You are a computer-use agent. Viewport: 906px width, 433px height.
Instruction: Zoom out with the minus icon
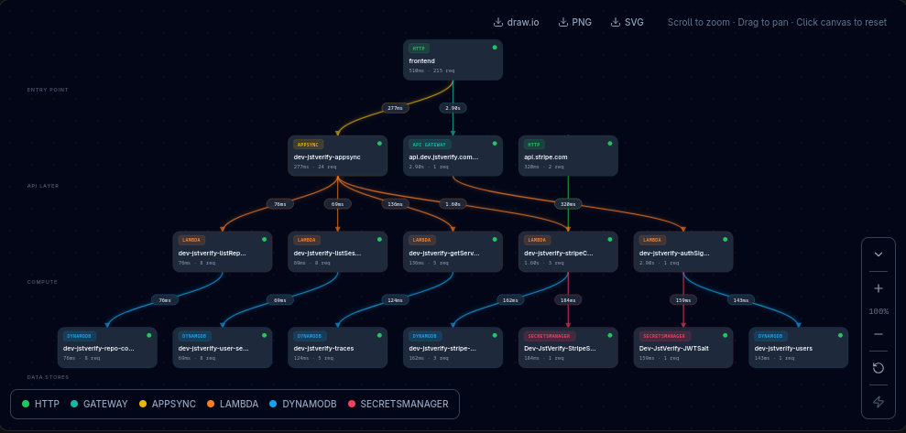coord(879,334)
